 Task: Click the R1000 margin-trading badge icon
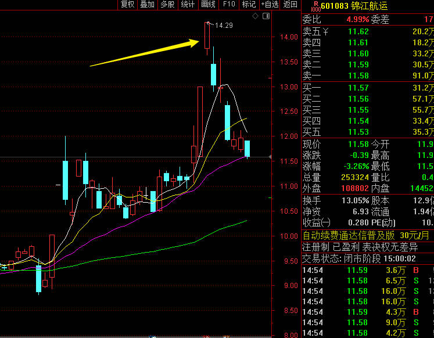tap(315, 6)
